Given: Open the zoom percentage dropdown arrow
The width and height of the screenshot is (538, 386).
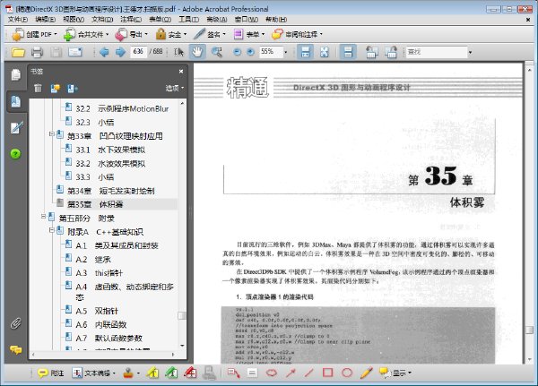Looking at the screenshot, I should click(x=286, y=52).
